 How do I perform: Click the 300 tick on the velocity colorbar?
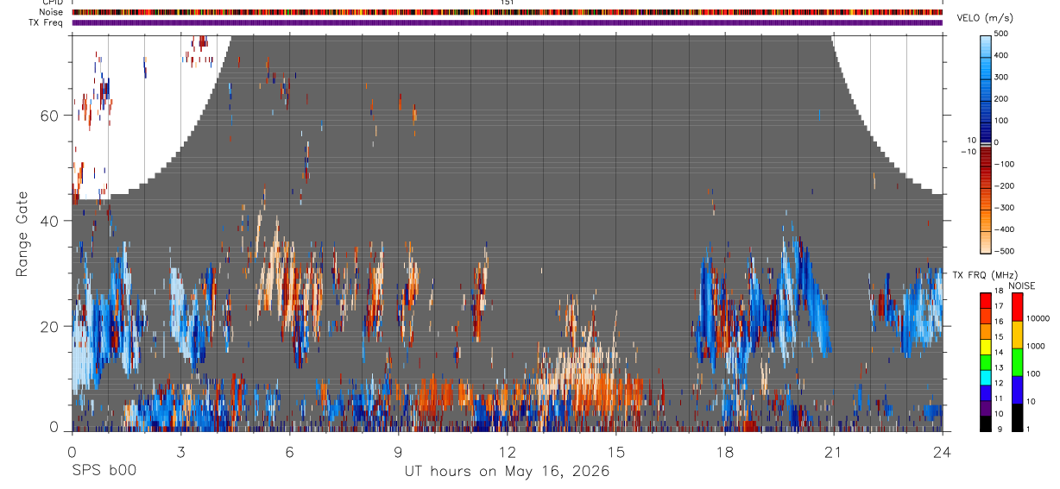click(1002, 77)
